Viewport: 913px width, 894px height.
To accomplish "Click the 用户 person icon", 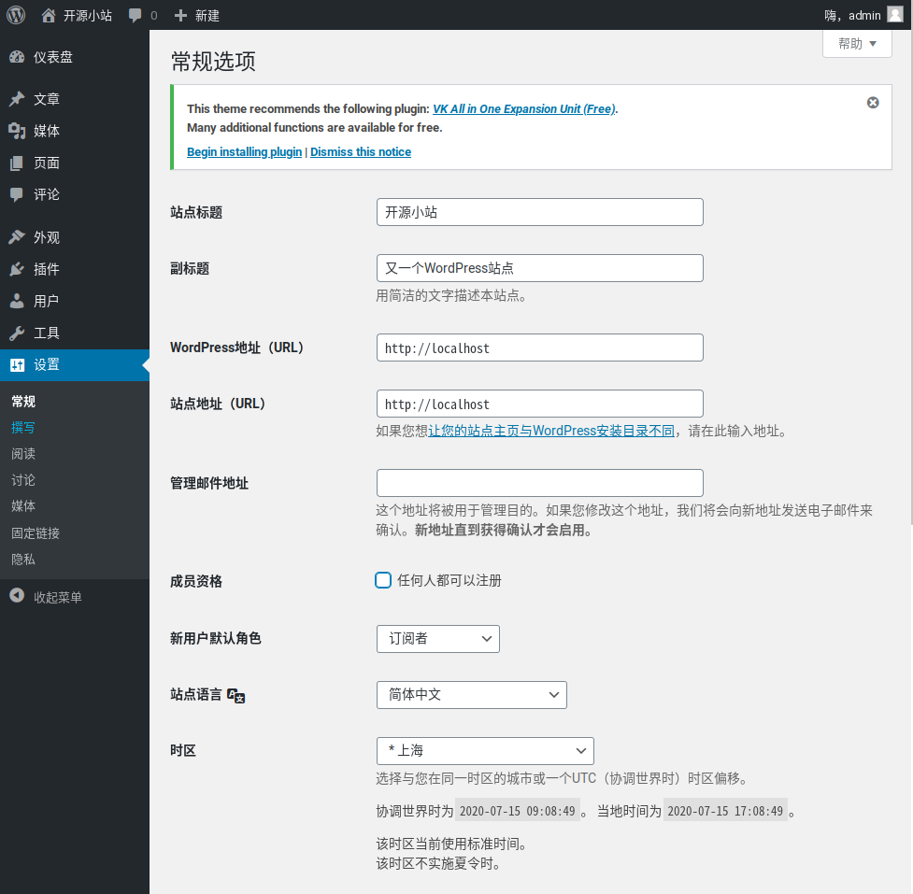I will coord(17,301).
